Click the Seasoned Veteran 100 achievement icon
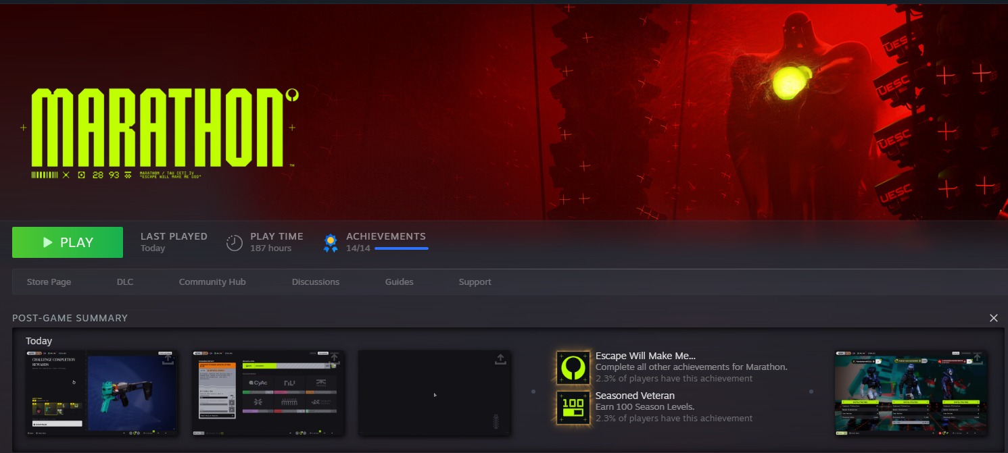Screen dimensions: 1008x453 (x=573, y=408)
